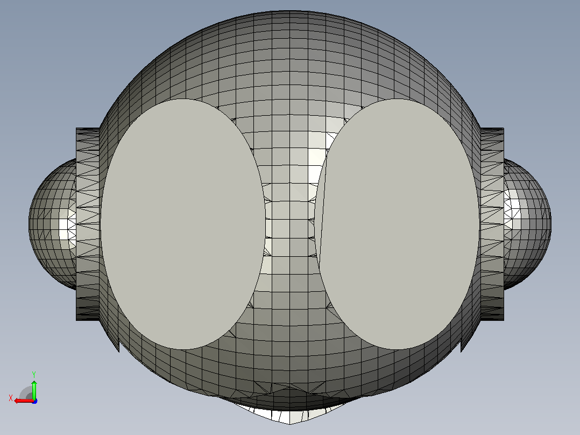
Task: Pick the left small sphere of the model
Action: click(52, 224)
